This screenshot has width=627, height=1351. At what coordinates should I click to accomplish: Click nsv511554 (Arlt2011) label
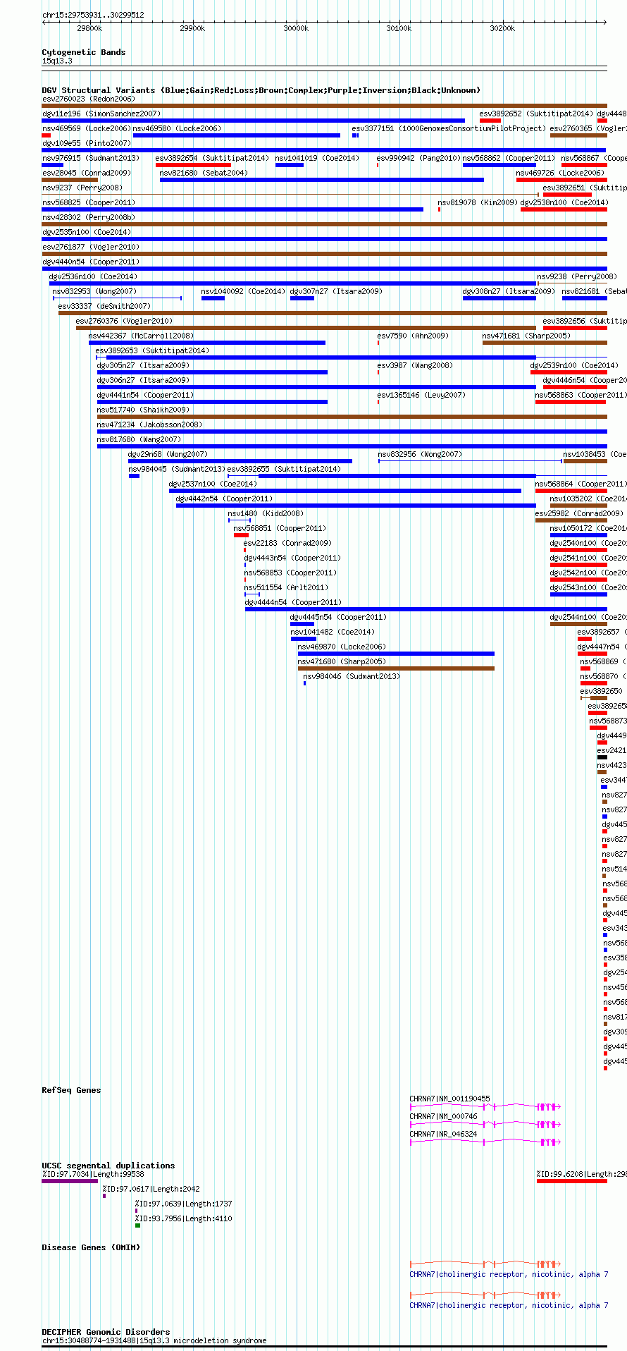tap(286, 588)
